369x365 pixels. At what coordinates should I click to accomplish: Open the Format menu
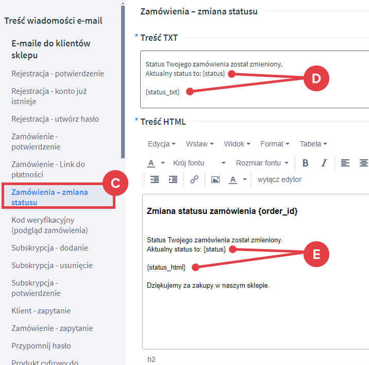[275, 144]
